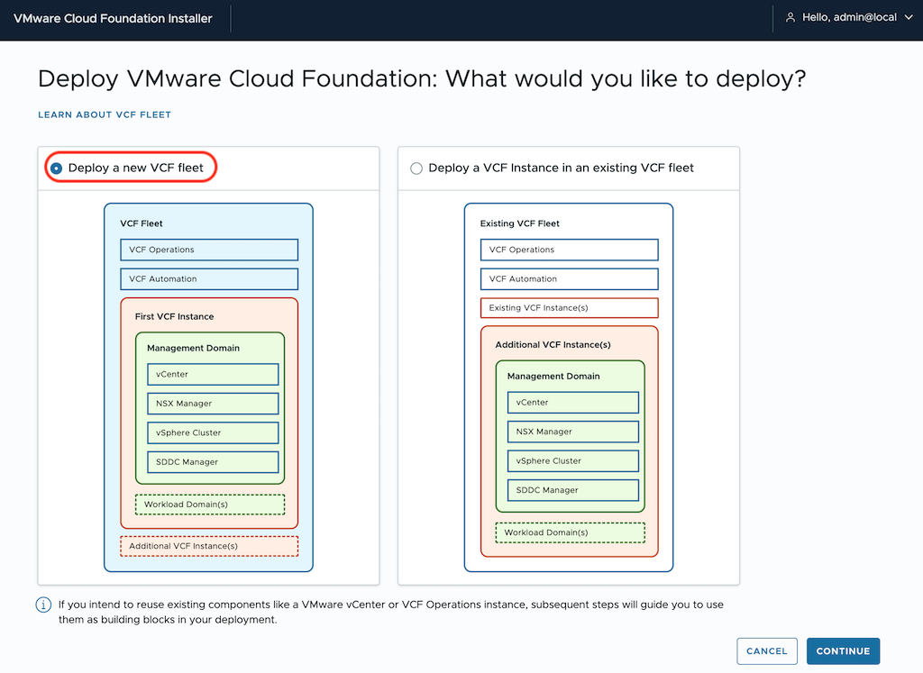Viewport: 923px width, 673px height.
Task: Click VCF Operations box in existing fleet diagram
Action: point(570,250)
